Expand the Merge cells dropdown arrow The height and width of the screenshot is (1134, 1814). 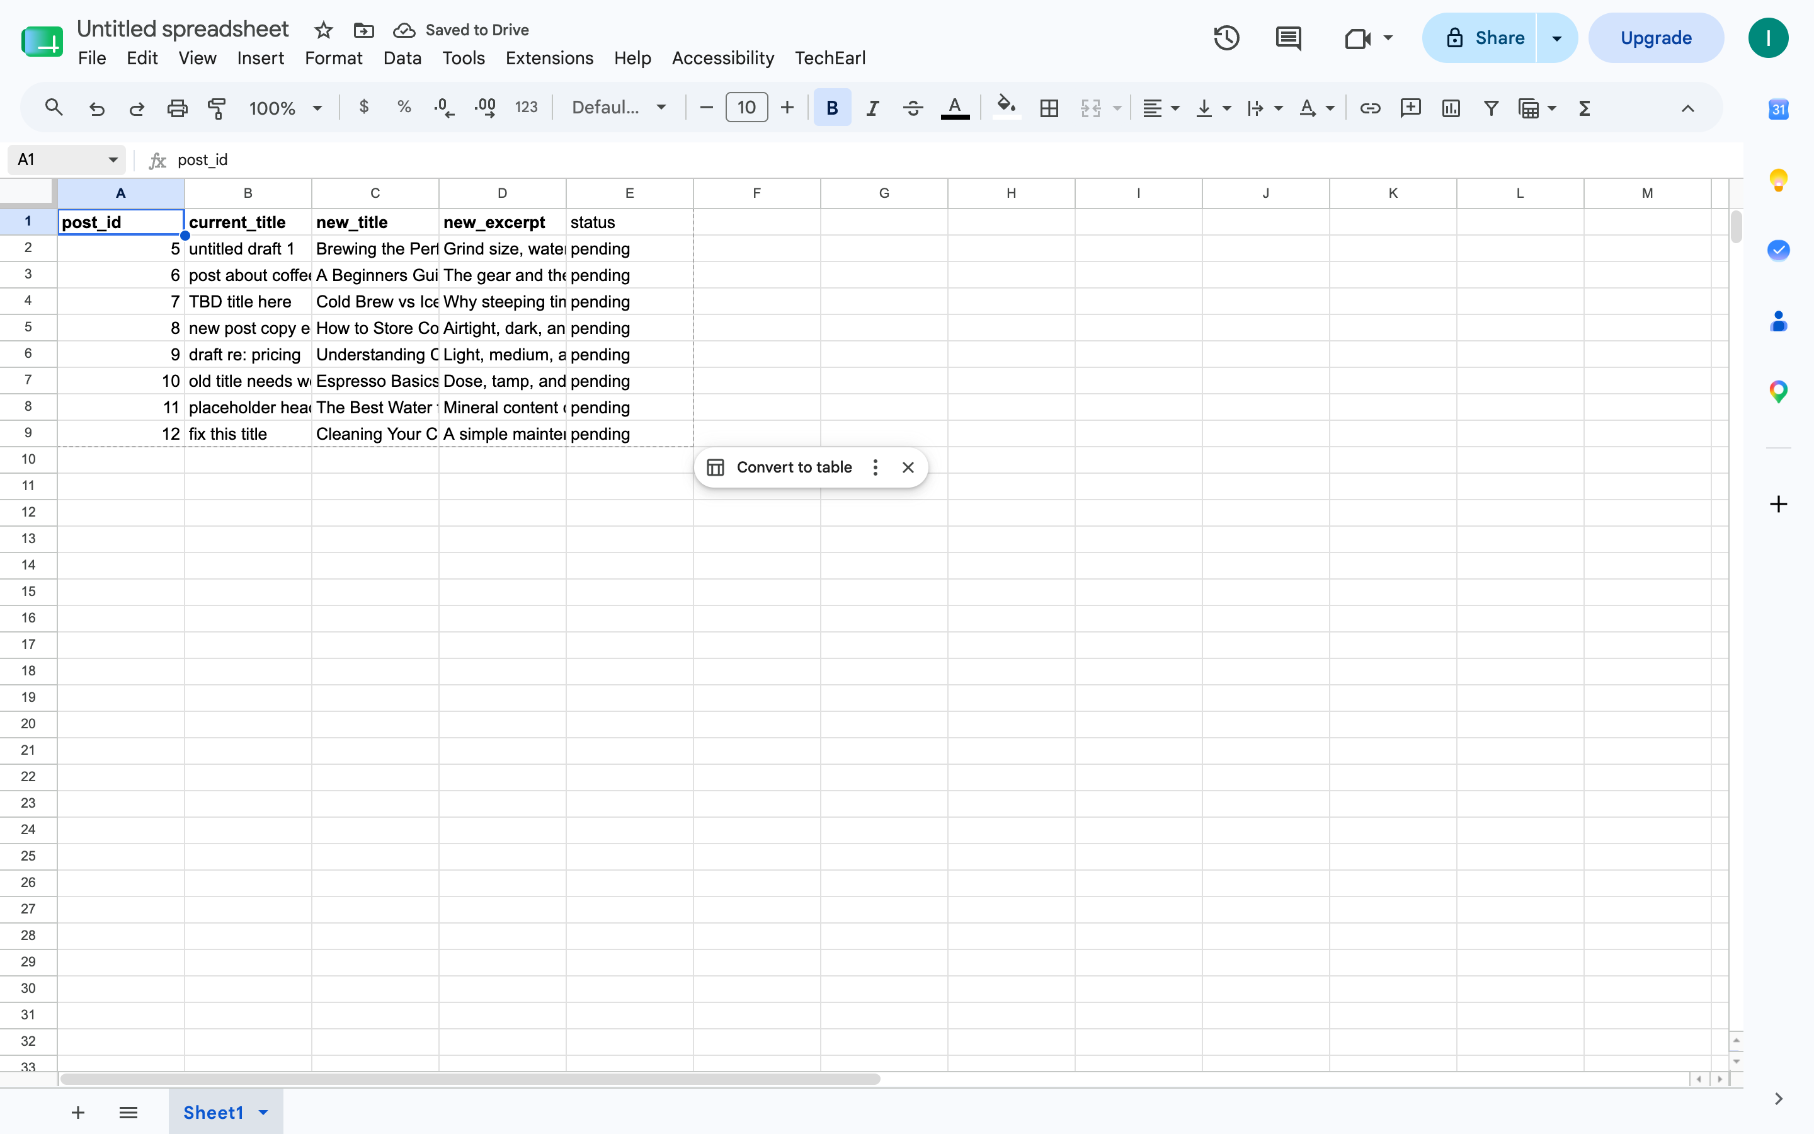1117,108
